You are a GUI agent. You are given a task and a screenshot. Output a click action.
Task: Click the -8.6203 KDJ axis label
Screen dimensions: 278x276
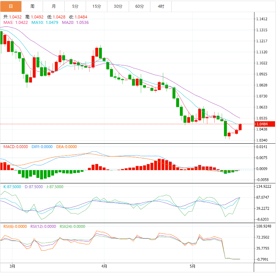[263, 219]
